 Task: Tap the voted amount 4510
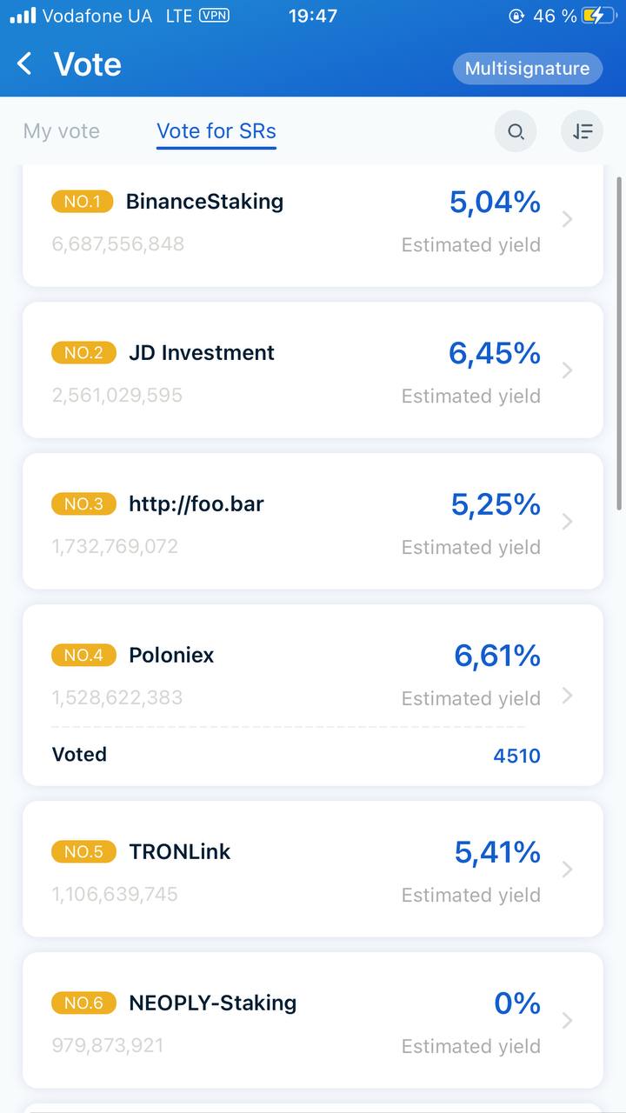coord(517,756)
